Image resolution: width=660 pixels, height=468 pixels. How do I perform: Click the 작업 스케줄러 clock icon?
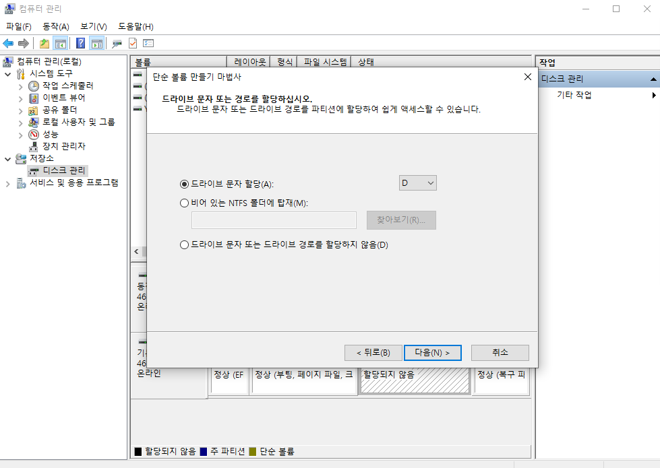click(x=34, y=86)
